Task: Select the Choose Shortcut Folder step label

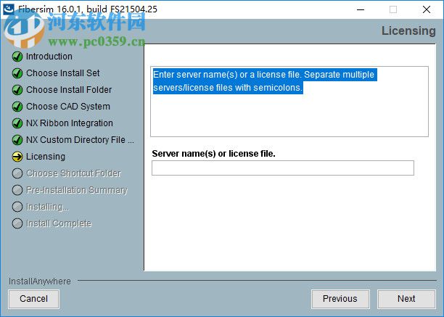Action: click(x=73, y=173)
